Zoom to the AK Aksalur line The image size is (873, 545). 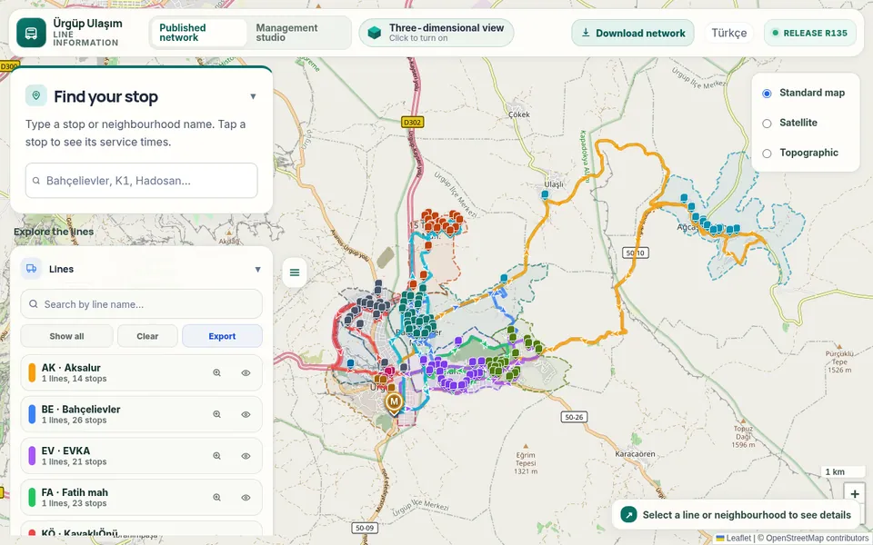coord(217,373)
